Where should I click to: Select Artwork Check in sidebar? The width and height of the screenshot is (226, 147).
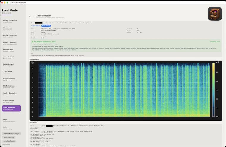tap(9, 57)
